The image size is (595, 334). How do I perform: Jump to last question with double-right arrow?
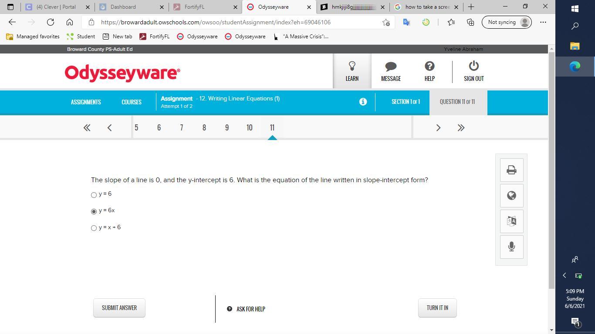point(461,127)
